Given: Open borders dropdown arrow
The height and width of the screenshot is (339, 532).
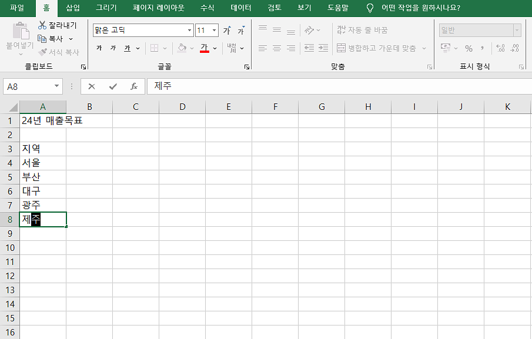Looking at the screenshot, I should pyautogui.click(x=165, y=49).
